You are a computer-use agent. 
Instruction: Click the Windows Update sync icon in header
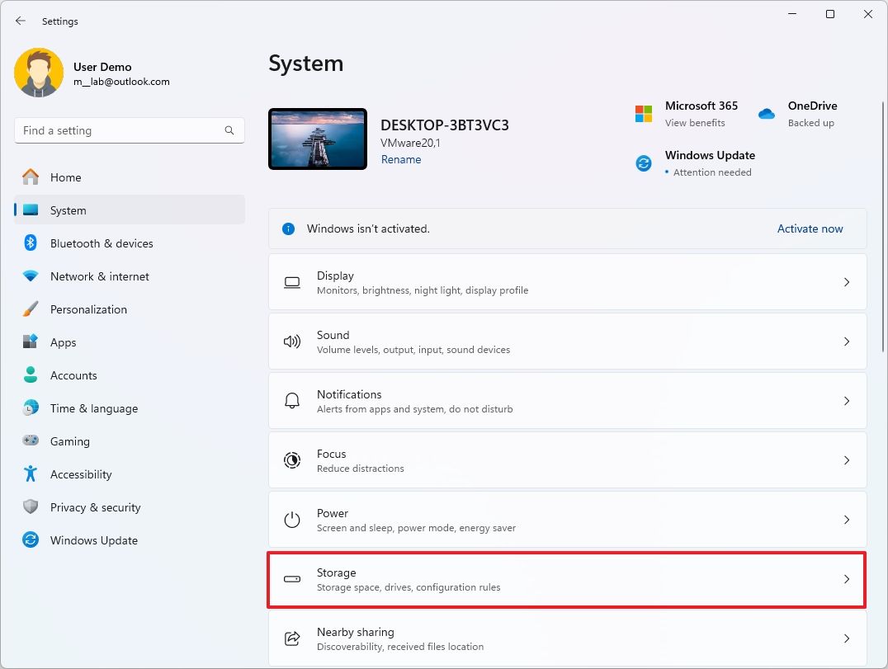click(x=644, y=163)
